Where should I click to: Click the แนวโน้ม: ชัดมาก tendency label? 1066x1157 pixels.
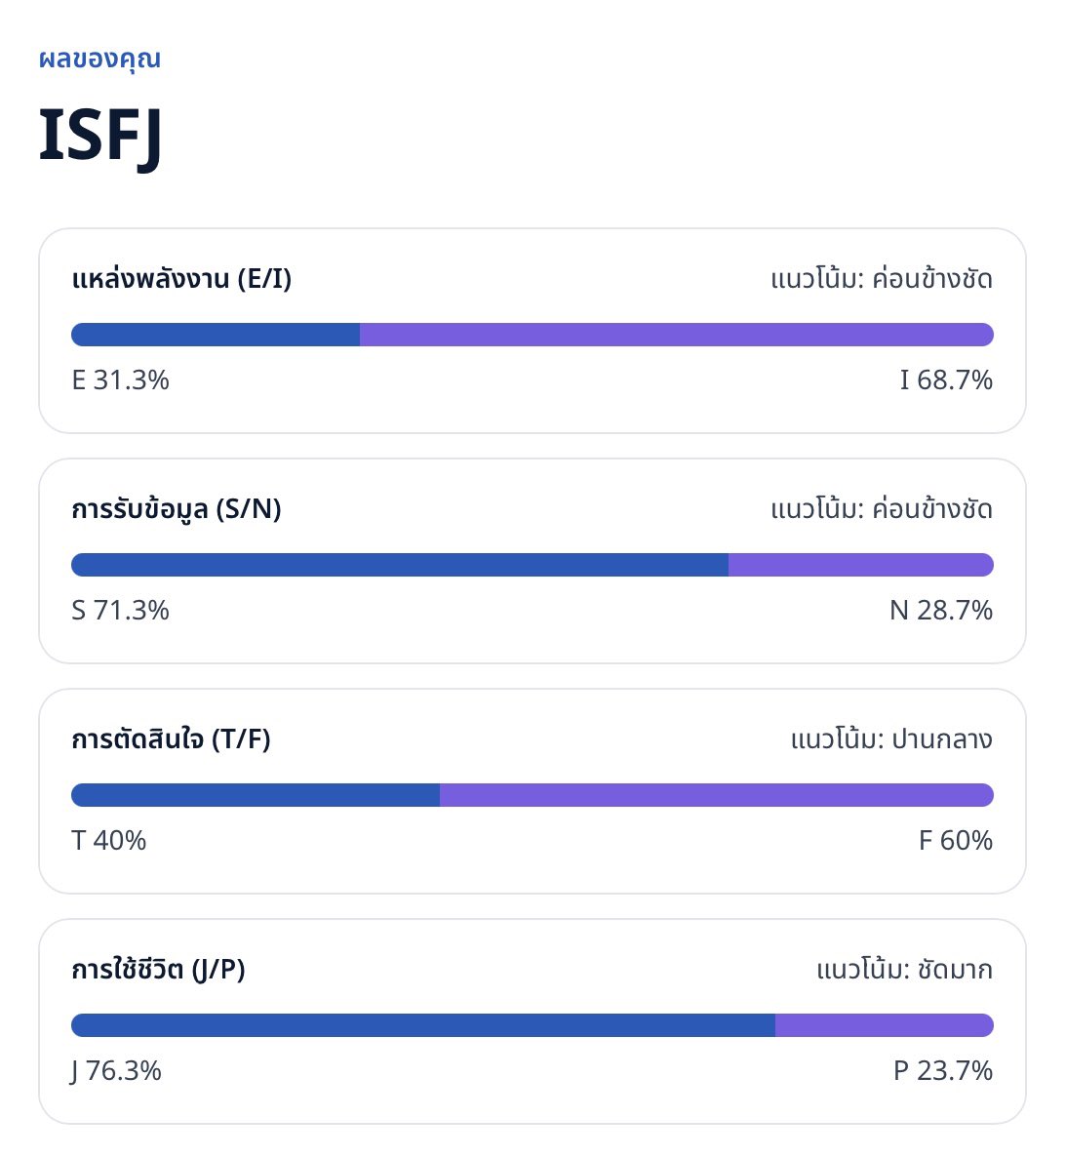[x=904, y=969]
